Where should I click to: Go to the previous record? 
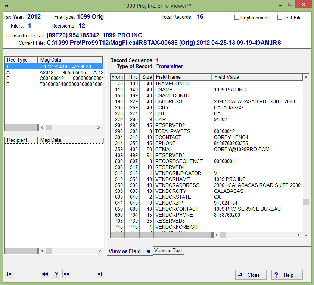tap(45, 274)
